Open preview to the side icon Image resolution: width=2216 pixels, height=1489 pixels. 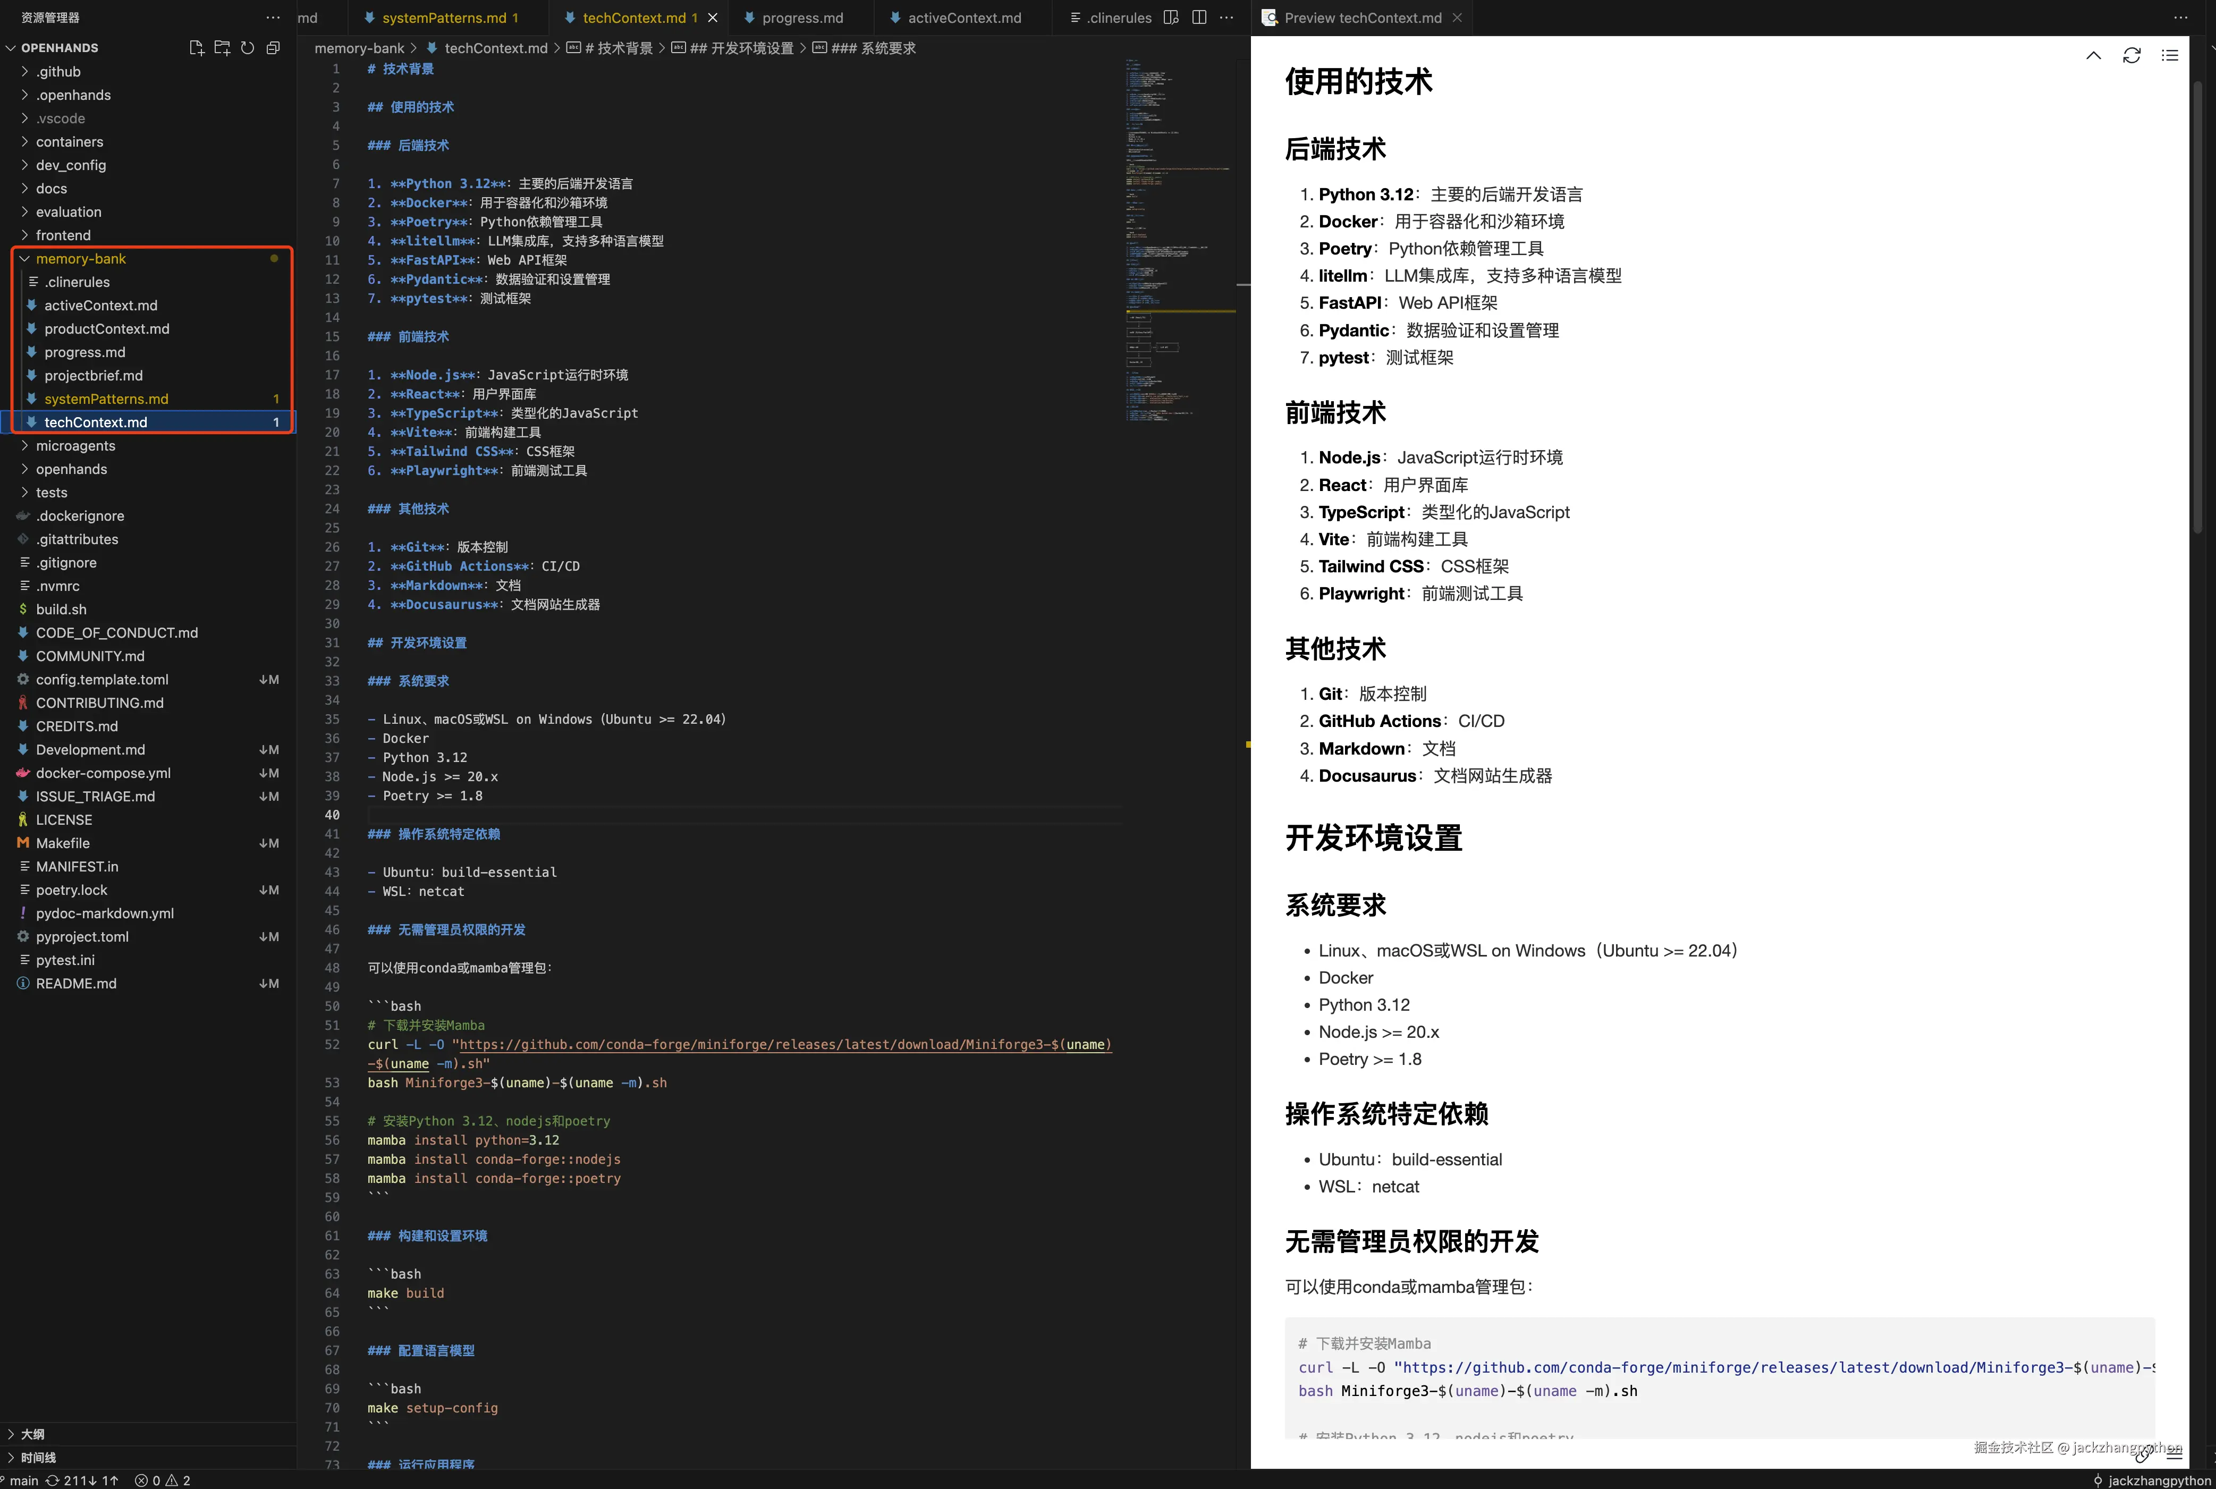coord(1171,17)
